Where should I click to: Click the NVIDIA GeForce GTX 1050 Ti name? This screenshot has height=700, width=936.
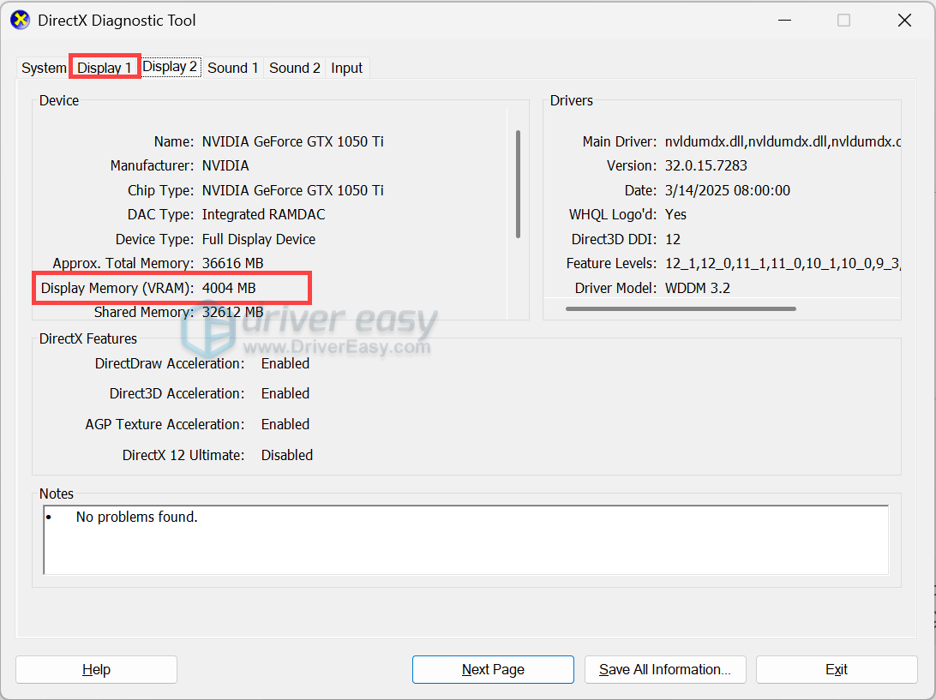295,141
